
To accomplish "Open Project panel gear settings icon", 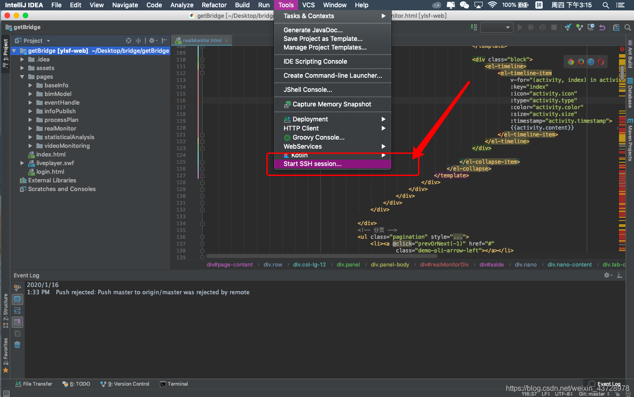I will (x=153, y=40).
